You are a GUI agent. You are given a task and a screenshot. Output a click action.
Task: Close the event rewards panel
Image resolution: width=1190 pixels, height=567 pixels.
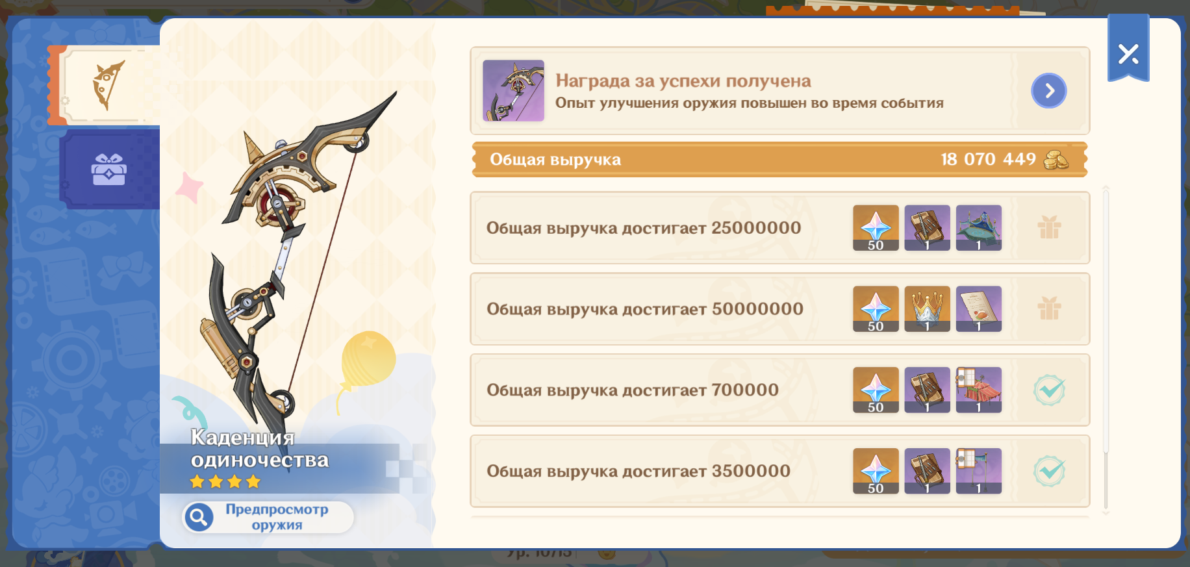tap(1128, 53)
